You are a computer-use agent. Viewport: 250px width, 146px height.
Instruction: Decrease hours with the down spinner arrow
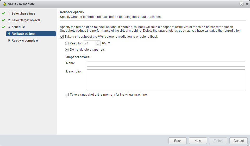(x=98, y=45)
